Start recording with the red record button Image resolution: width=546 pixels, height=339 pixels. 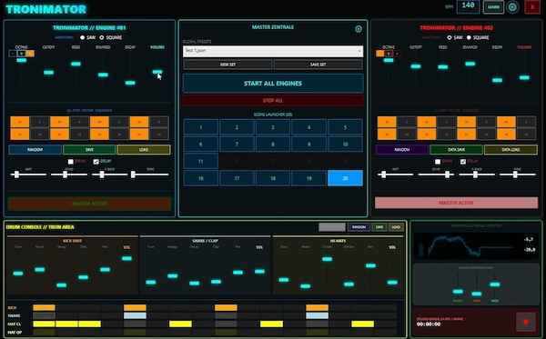tap(526, 322)
